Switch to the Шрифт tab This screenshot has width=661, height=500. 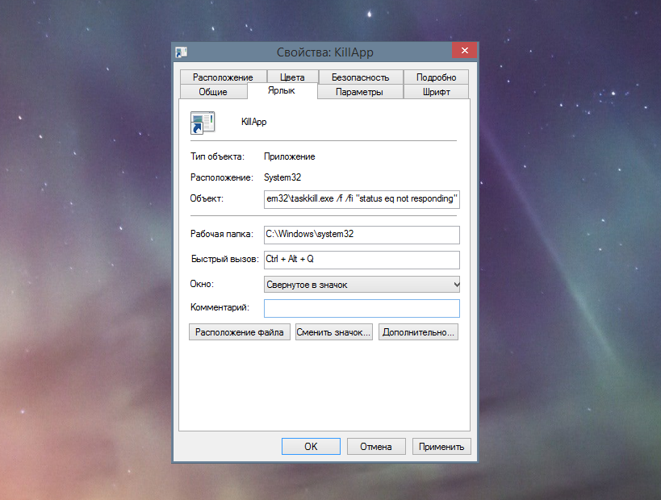437,92
